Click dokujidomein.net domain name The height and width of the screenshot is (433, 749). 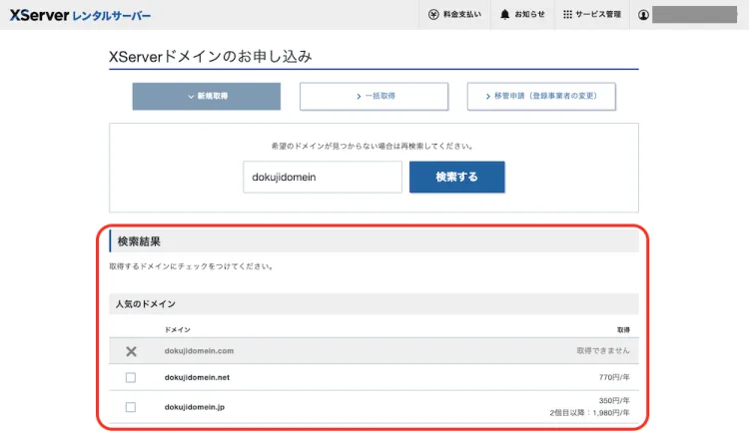pyautogui.click(x=197, y=377)
